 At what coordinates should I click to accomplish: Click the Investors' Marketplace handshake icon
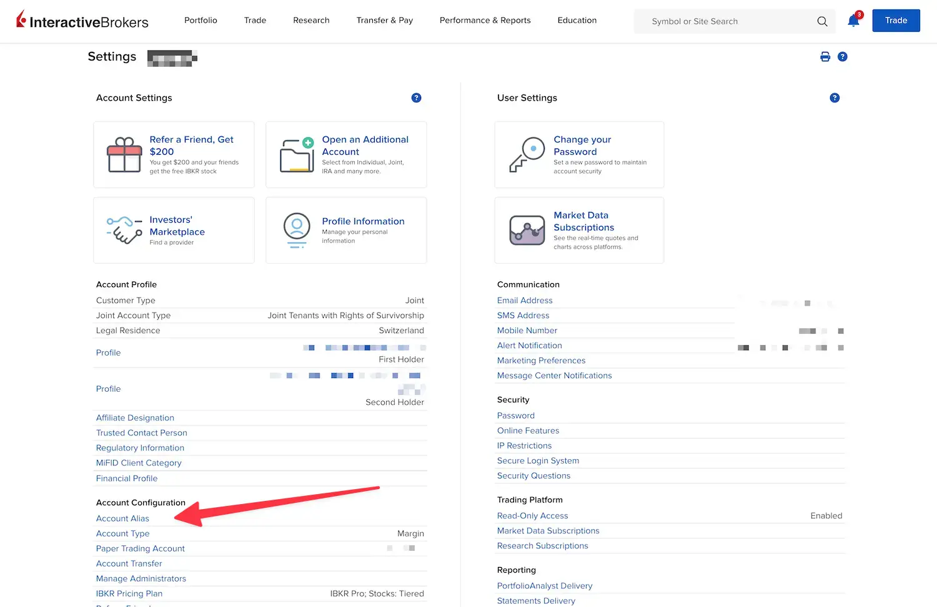tap(124, 230)
